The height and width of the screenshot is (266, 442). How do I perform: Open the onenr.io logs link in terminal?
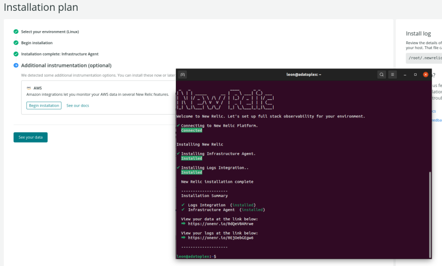coord(221,237)
